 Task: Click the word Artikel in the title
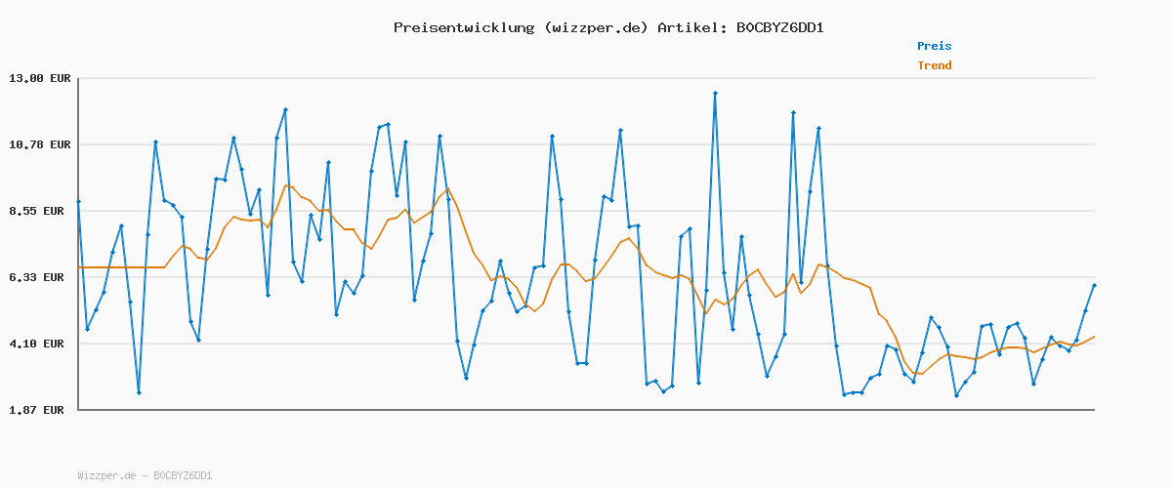pos(691,27)
